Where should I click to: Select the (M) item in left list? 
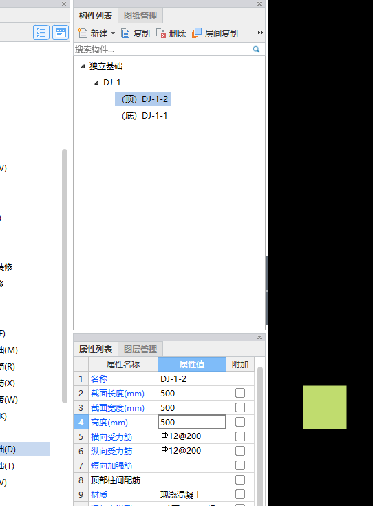point(9,350)
